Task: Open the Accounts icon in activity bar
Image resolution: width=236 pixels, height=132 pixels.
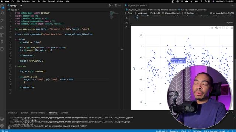Action: click(2, 119)
